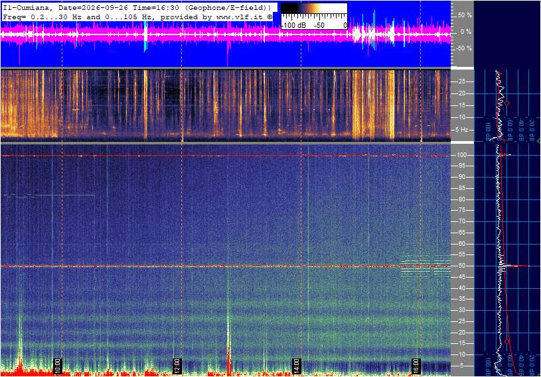
Task: Click the "Freq= 0.2...30 Hz" text in the header
Action: pyautogui.click(x=42, y=17)
